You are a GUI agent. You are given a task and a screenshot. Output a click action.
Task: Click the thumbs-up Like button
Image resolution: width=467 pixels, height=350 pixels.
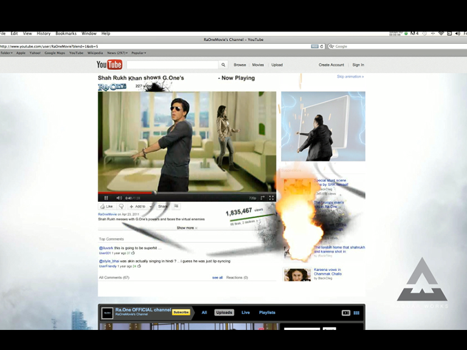pos(106,206)
